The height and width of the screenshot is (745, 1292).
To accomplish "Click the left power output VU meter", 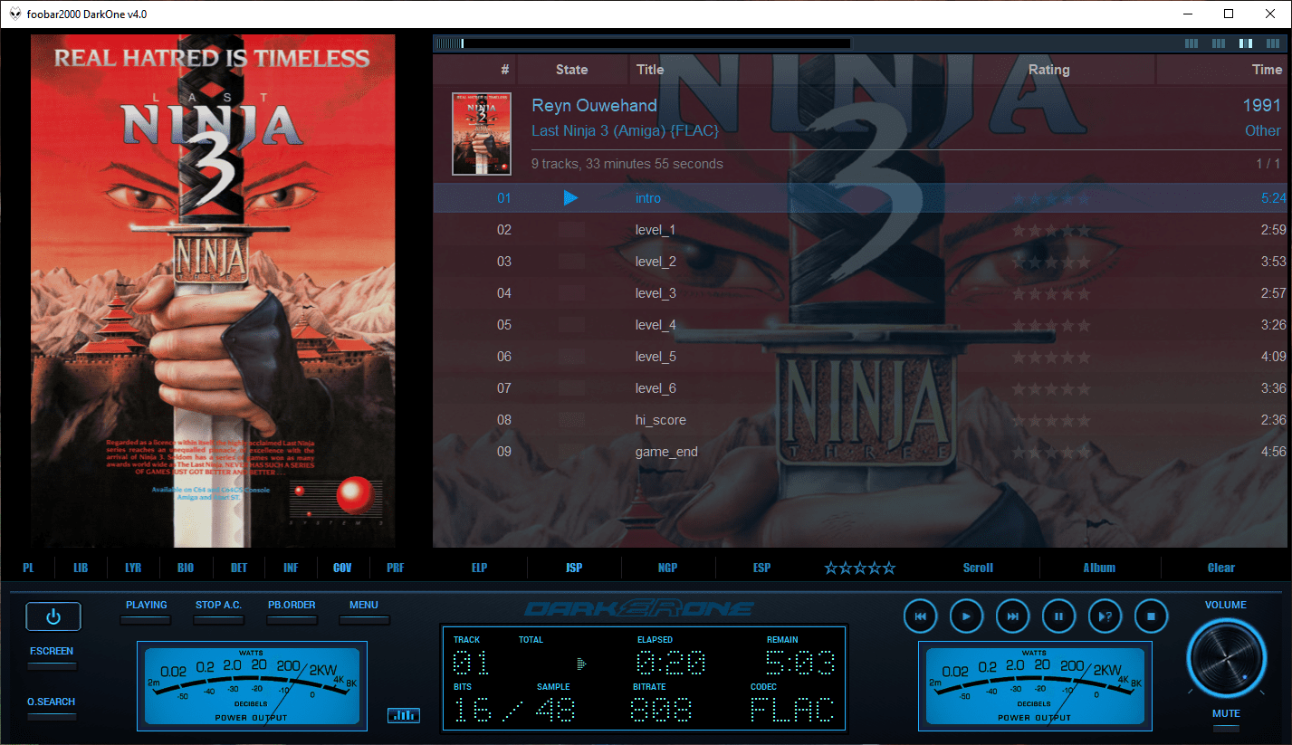I will (x=252, y=686).
